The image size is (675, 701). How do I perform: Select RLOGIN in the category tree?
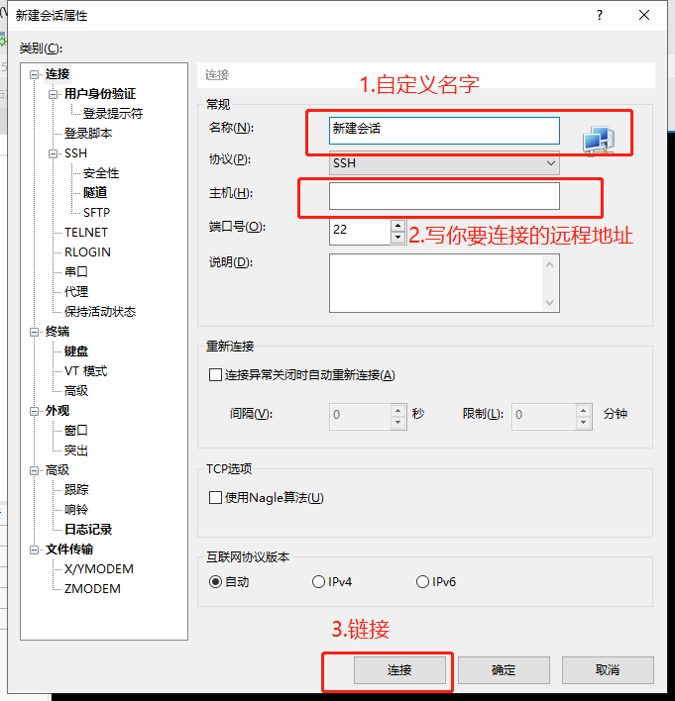pyautogui.click(x=87, y=252)
